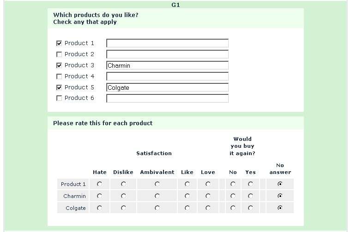The height and width of the screenshot is (232, 351).
Task: Focus the Product 6 text input
Action: [167, 98]
